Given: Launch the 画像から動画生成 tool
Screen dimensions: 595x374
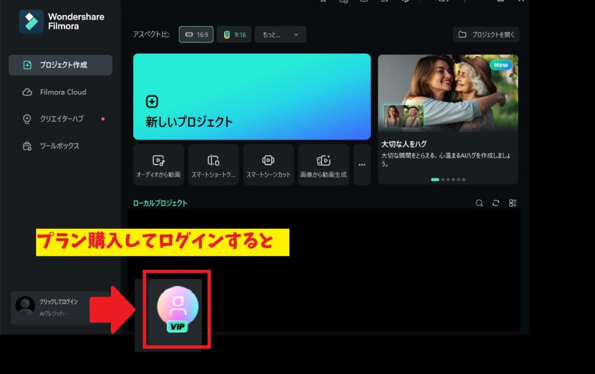Looking at the screenshot, I should (x=323, y=165).
